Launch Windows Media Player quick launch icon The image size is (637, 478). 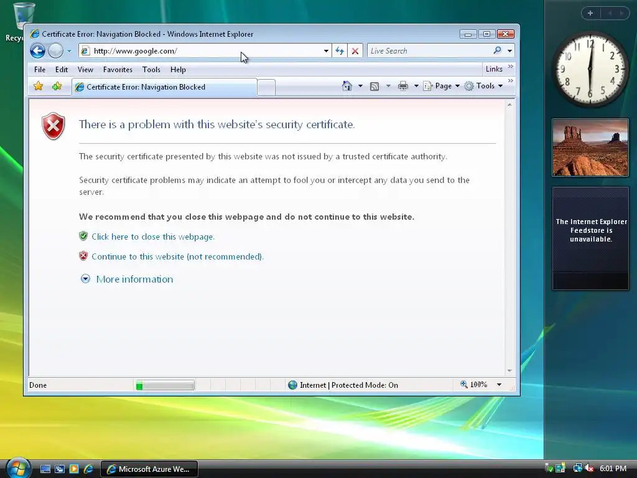coord(74,469)
